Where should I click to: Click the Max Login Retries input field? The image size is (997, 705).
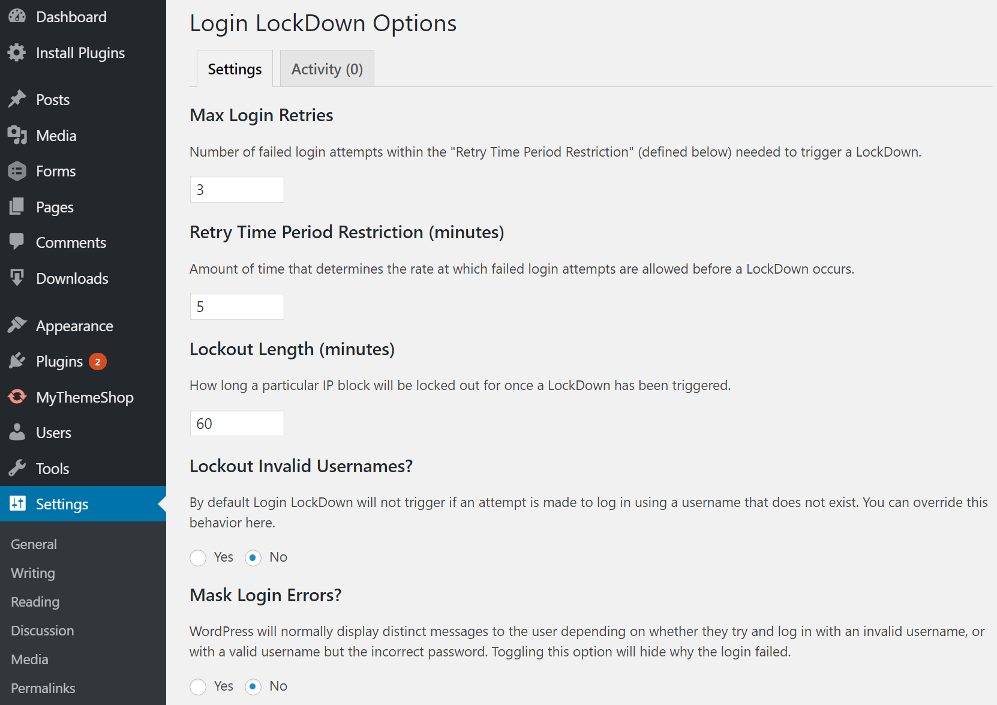(x=236, y=189)
